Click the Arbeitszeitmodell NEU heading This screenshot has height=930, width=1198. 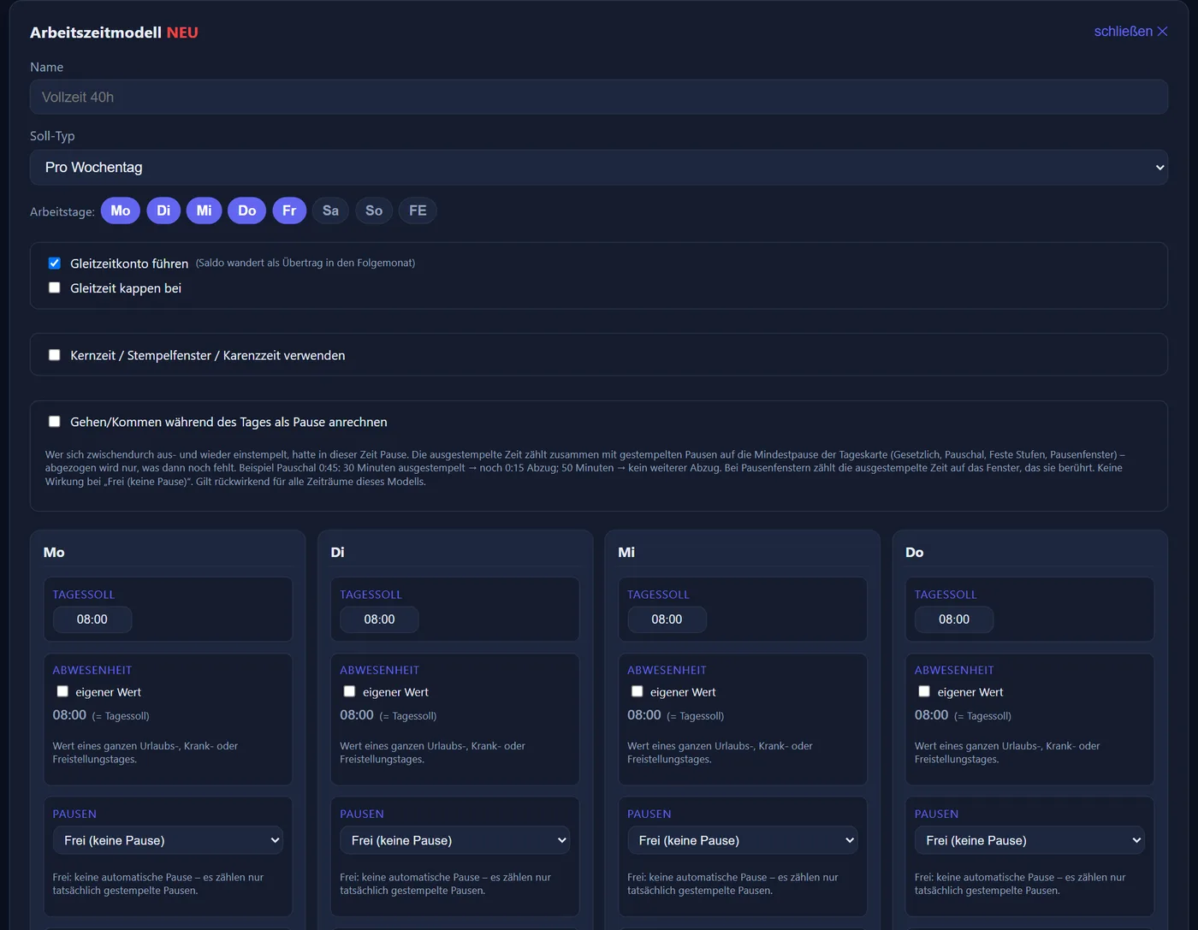pyautogui.click(x=114, y=33)
